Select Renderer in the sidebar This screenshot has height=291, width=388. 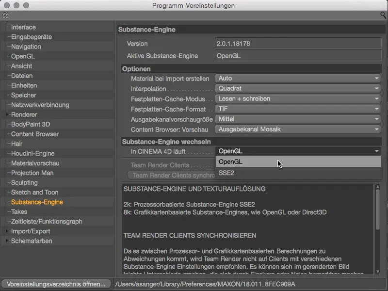[24, 114]
